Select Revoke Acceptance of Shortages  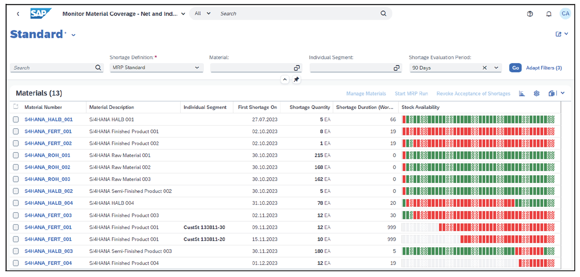[473, 93]
